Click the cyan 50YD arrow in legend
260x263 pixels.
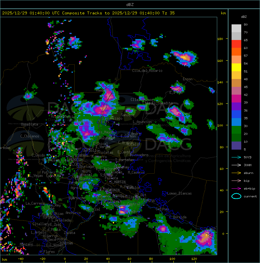pos(236,157)
